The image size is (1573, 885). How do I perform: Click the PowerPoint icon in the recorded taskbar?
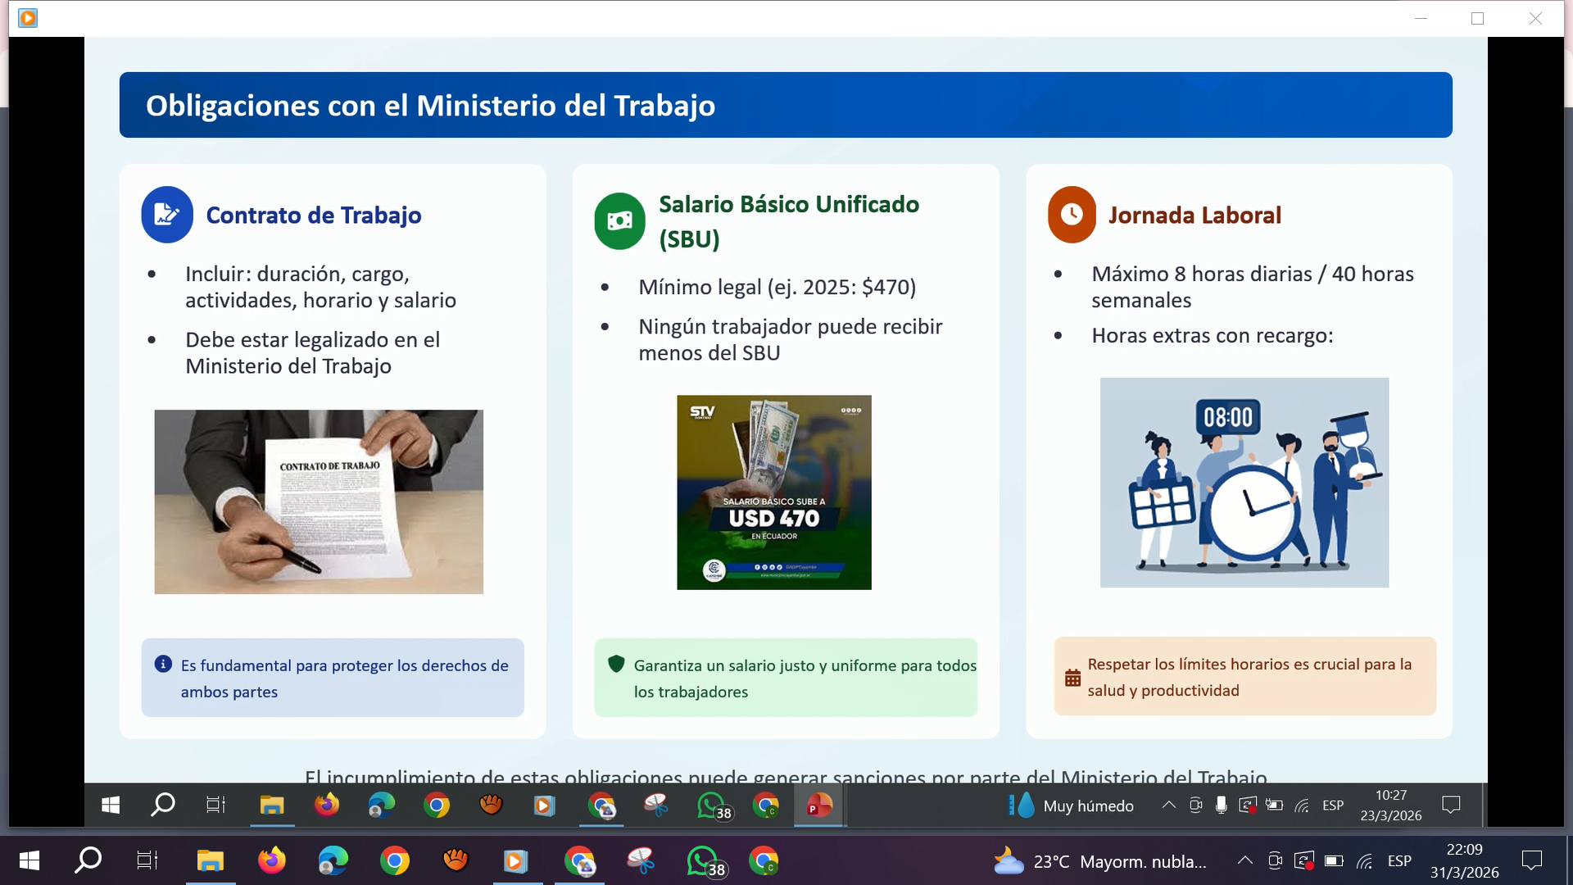pos(818,806)
